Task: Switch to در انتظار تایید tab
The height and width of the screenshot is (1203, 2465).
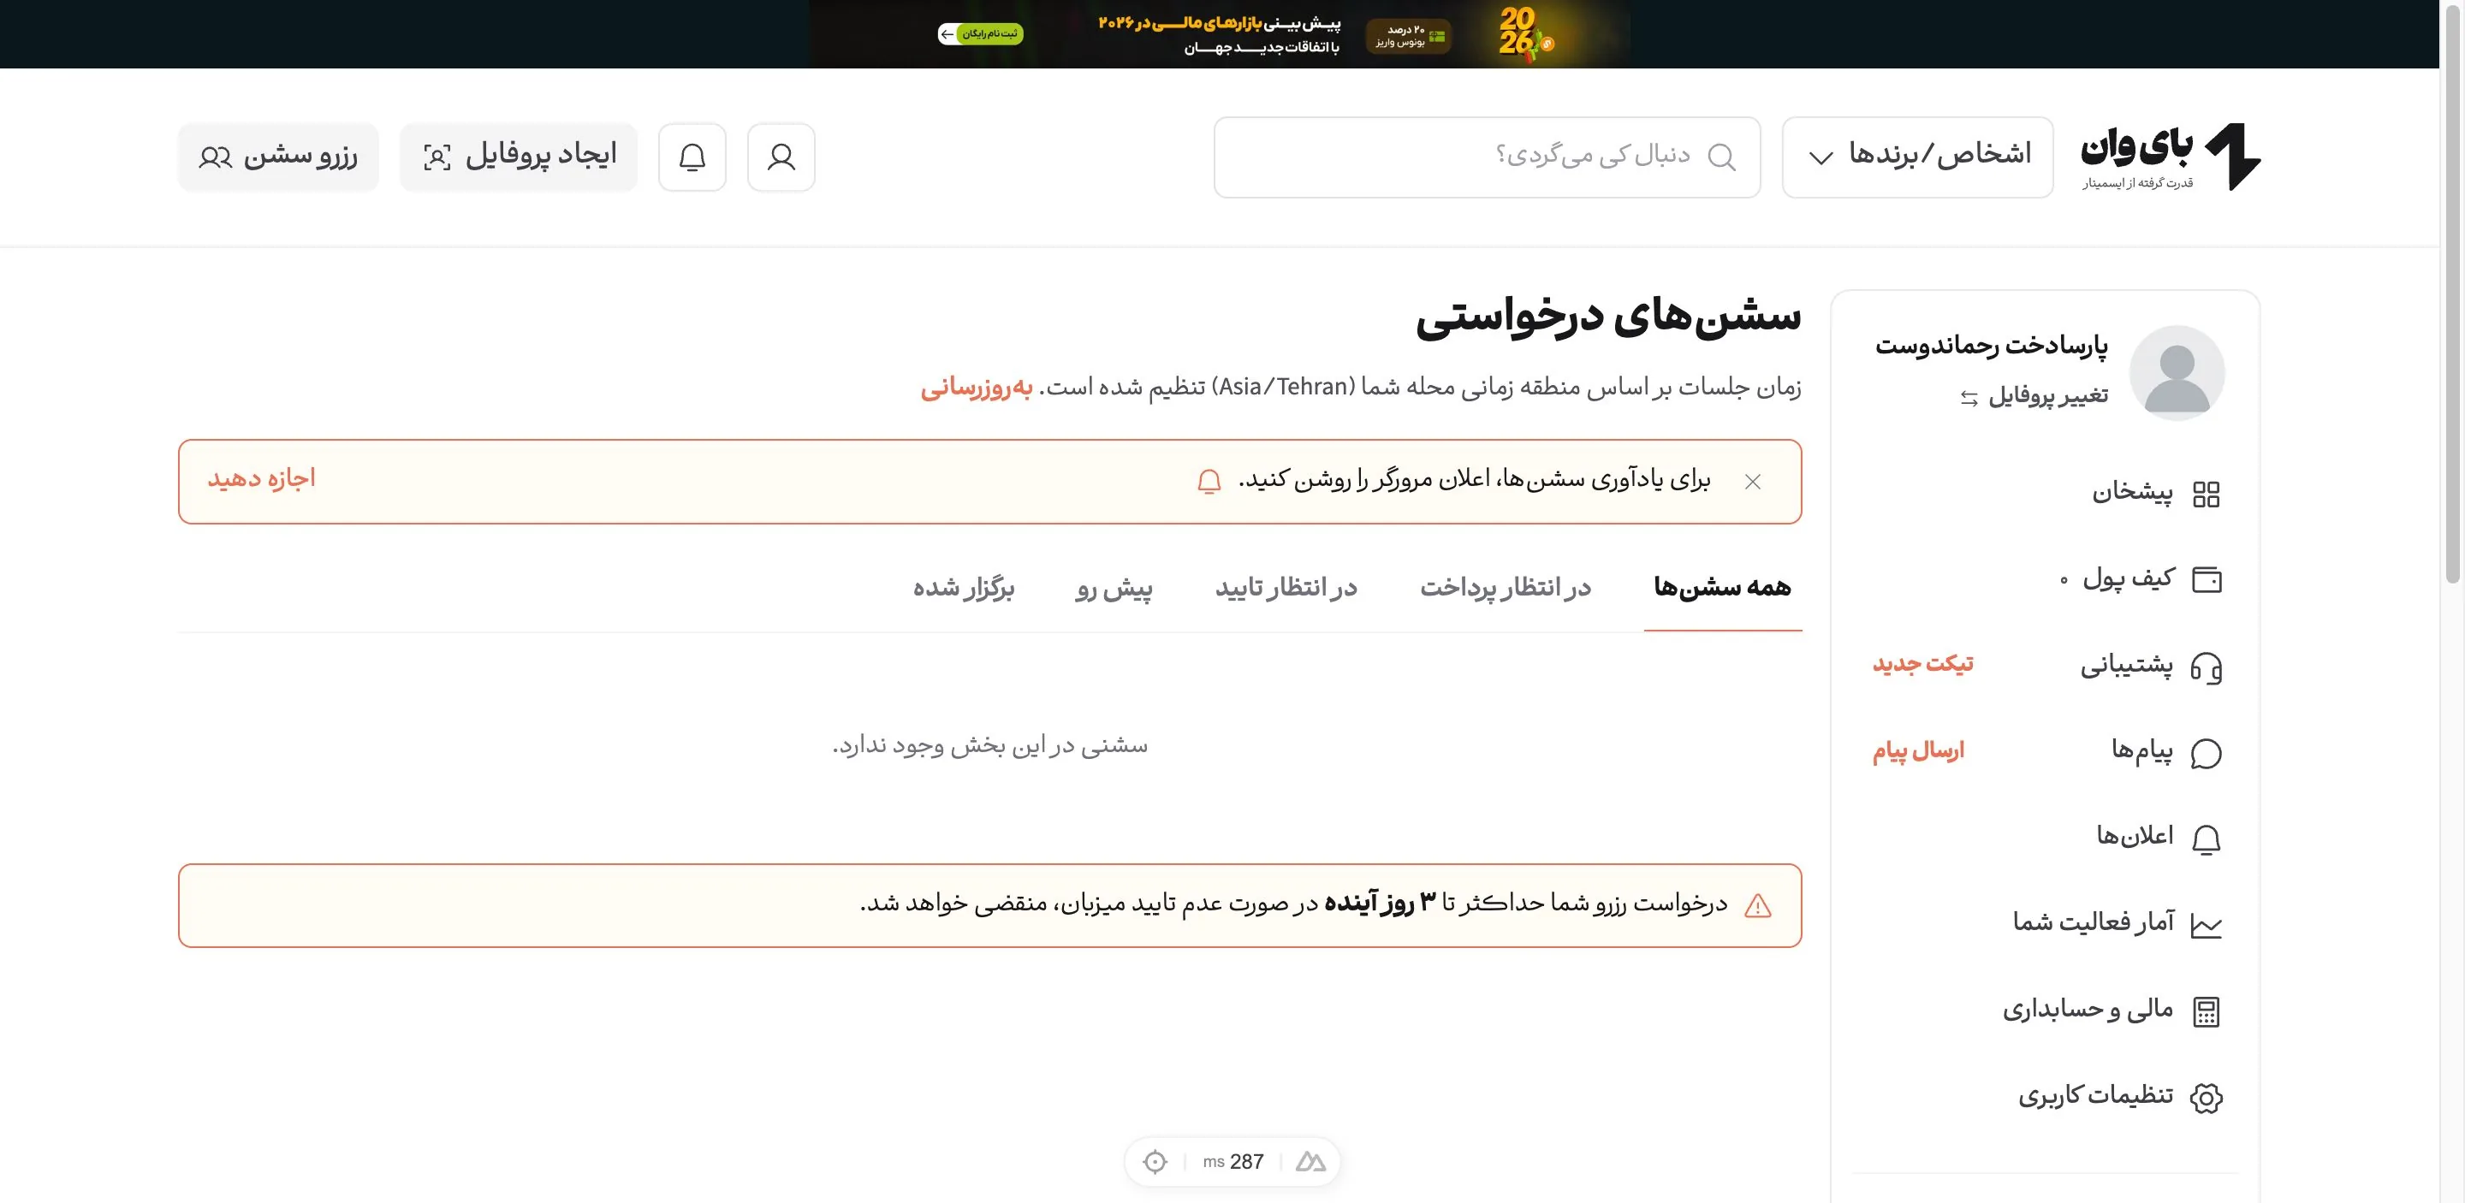Action: (x=1286, y=587)
